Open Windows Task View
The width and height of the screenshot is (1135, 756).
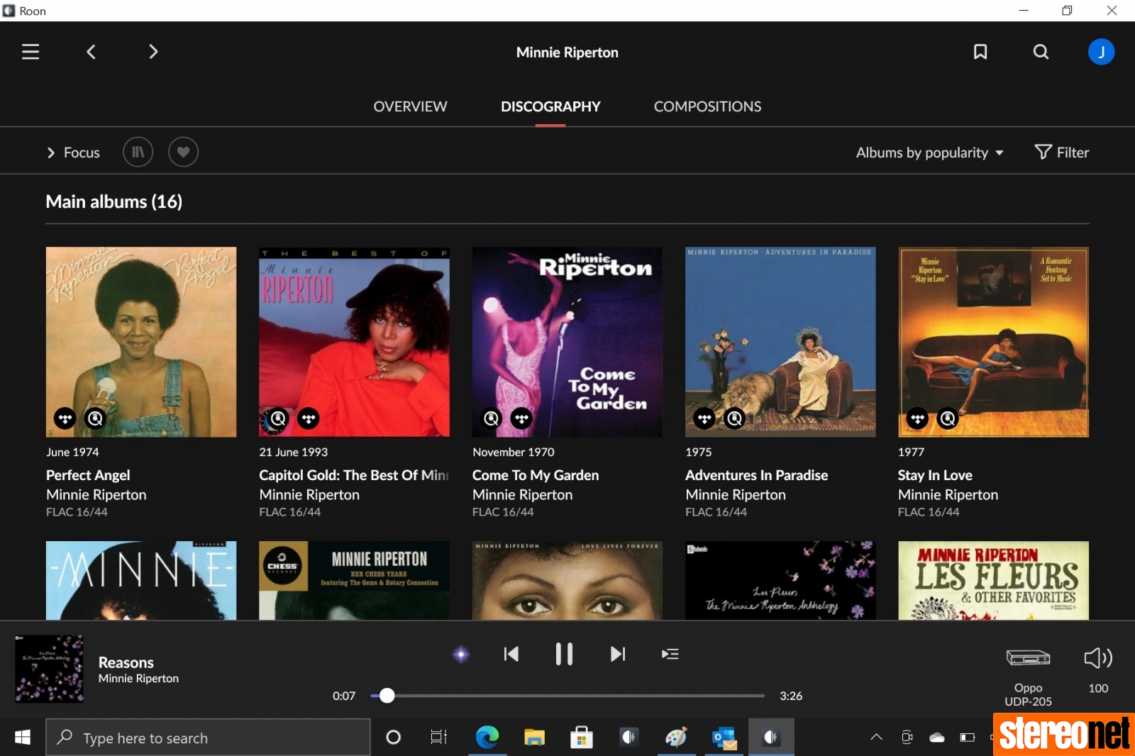[439, 738]
